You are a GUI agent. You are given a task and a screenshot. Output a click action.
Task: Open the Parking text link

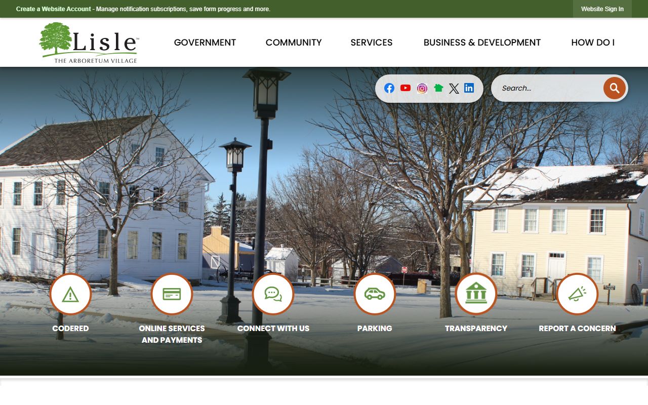(x=375, y=329)
